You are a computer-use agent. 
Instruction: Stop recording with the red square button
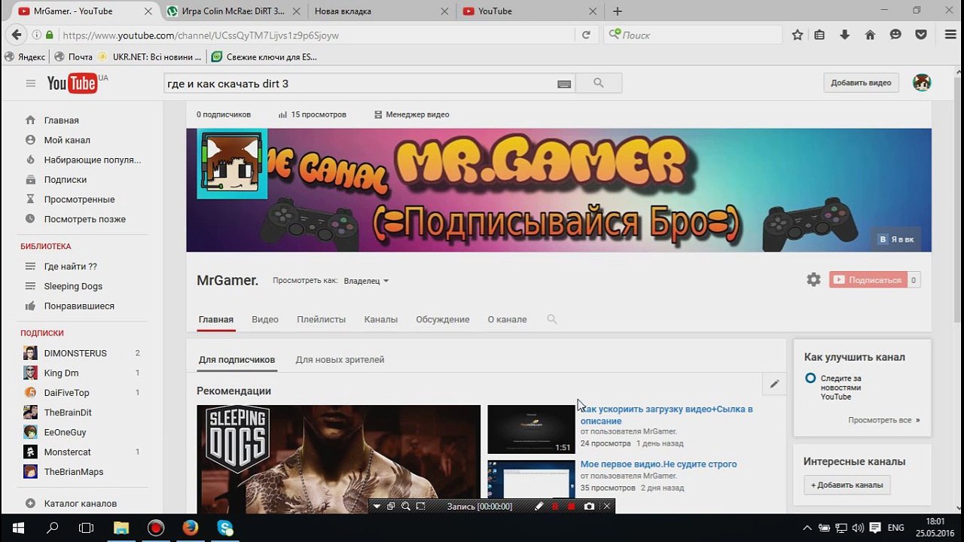tap(572, 507)
